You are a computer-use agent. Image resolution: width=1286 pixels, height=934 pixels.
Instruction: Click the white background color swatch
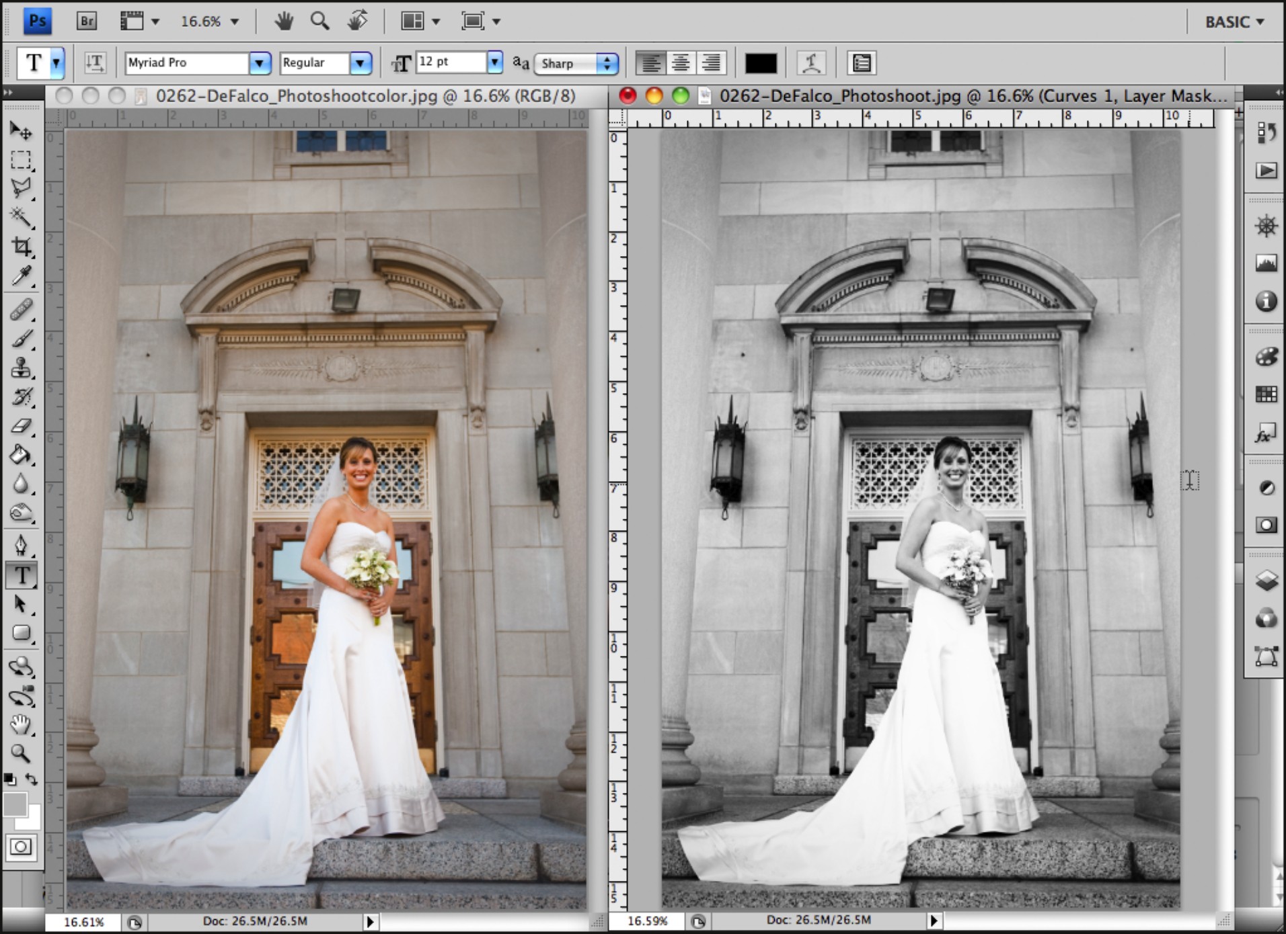click(33, 820)
